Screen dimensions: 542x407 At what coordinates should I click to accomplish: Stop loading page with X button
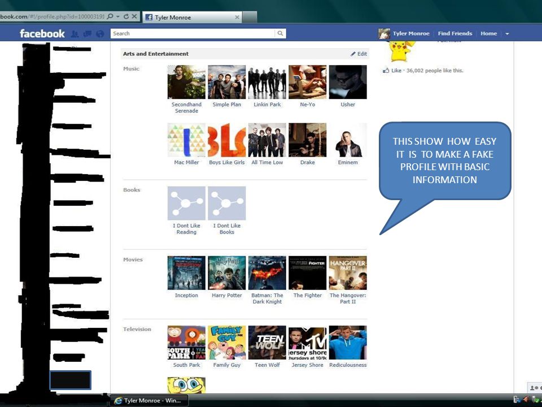[x=134, y=16]
